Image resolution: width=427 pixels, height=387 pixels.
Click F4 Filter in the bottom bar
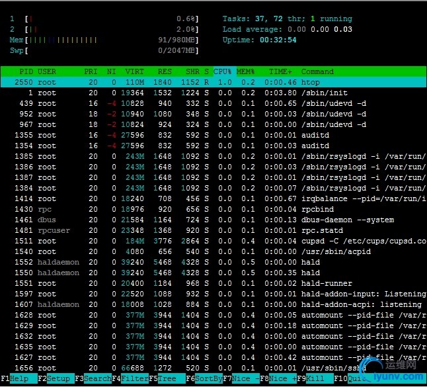130,378
